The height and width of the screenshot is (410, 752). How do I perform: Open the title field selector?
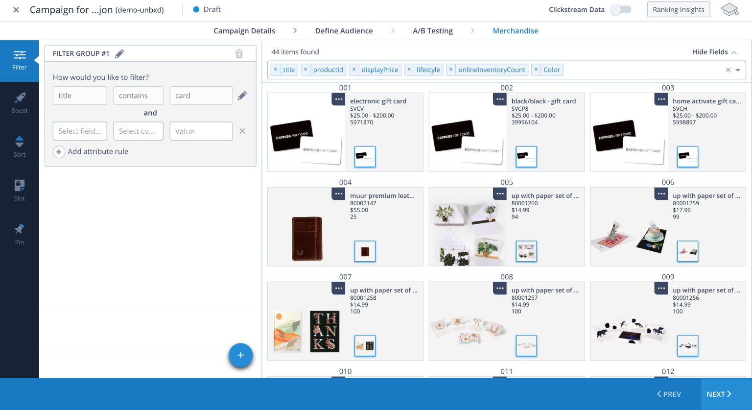(80, 96)
